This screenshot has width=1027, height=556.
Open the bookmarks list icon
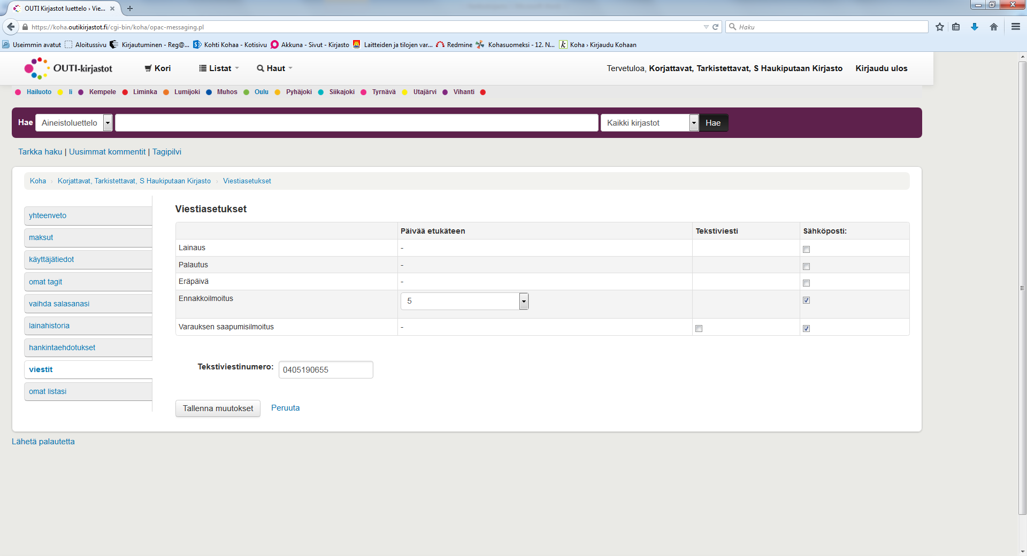[x=956, y=27]
